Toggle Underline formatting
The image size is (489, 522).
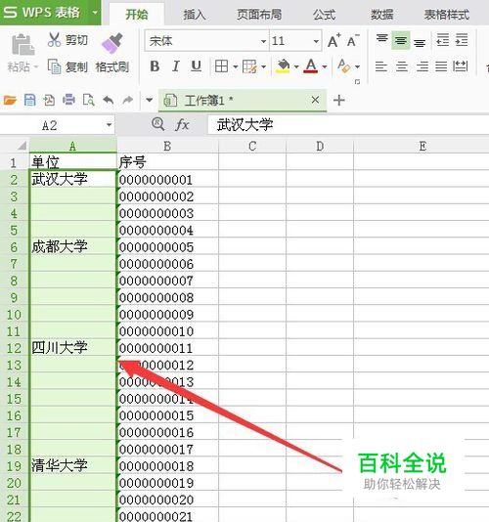pyautogui.click(x=197, y=66)
